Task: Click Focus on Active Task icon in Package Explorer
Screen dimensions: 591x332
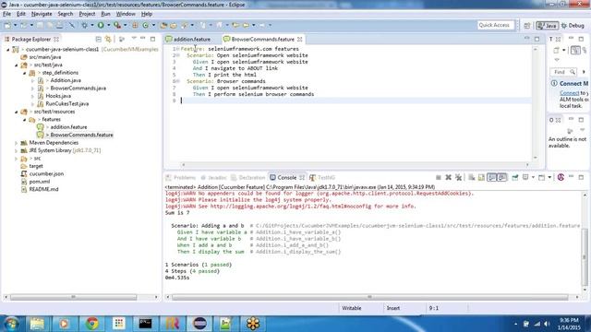Action: (x=121, y=39)
